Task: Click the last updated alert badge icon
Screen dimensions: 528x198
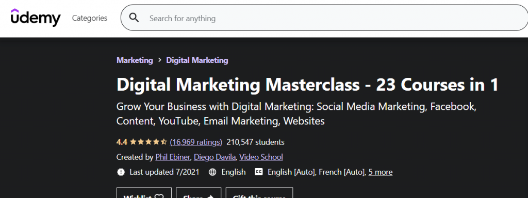Action: point(121,172)
